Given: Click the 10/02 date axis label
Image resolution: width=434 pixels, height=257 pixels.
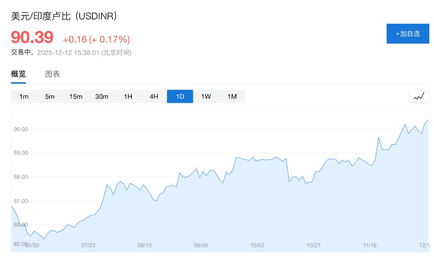Looking at the screenshot, I should [x=257, y=245].
